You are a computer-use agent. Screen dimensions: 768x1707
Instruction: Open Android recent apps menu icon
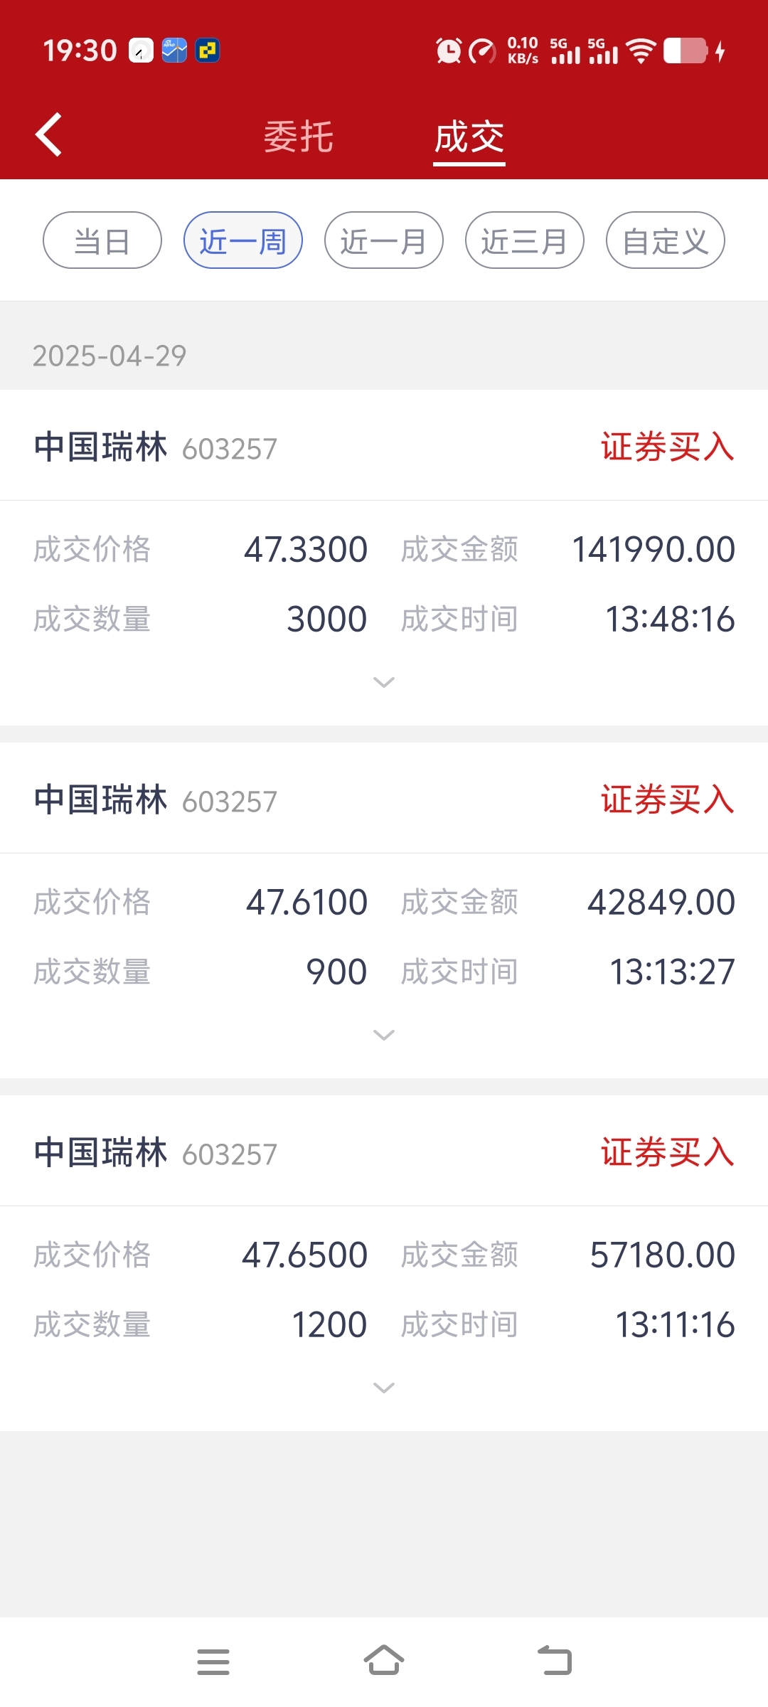tap(213, 1661)
